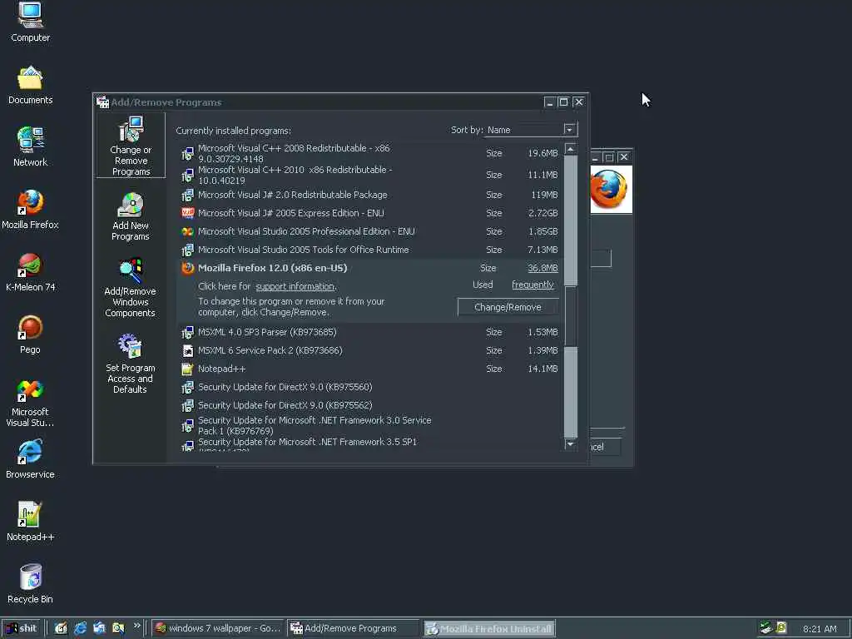Image resolution: width=852 pixels, height=639 pixels.
Task: Click the Start button in the taskbar
Action: pos(22,628)
